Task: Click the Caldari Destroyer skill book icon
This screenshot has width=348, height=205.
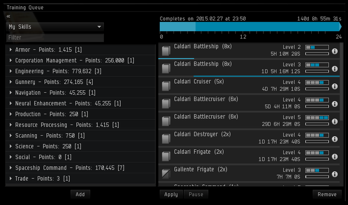Action: 166,139
